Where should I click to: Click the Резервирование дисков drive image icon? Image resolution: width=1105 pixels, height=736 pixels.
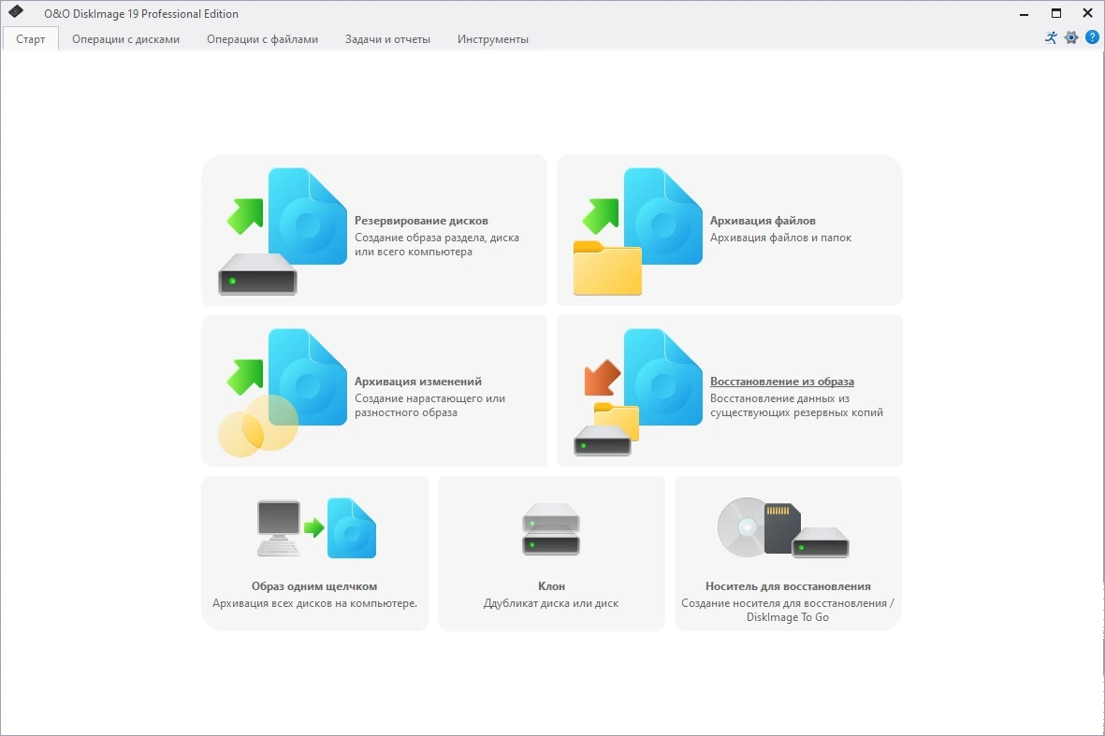tap(283, 231)
